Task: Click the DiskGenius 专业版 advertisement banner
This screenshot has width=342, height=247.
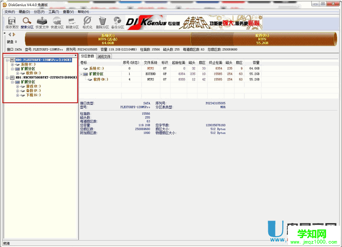Action: (x=194, y=23)
